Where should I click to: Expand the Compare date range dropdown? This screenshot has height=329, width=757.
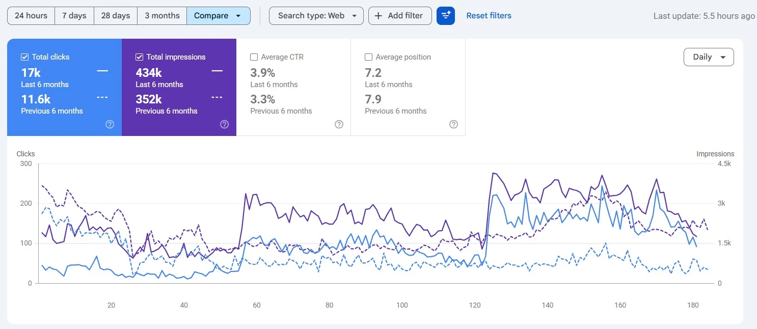219,16
